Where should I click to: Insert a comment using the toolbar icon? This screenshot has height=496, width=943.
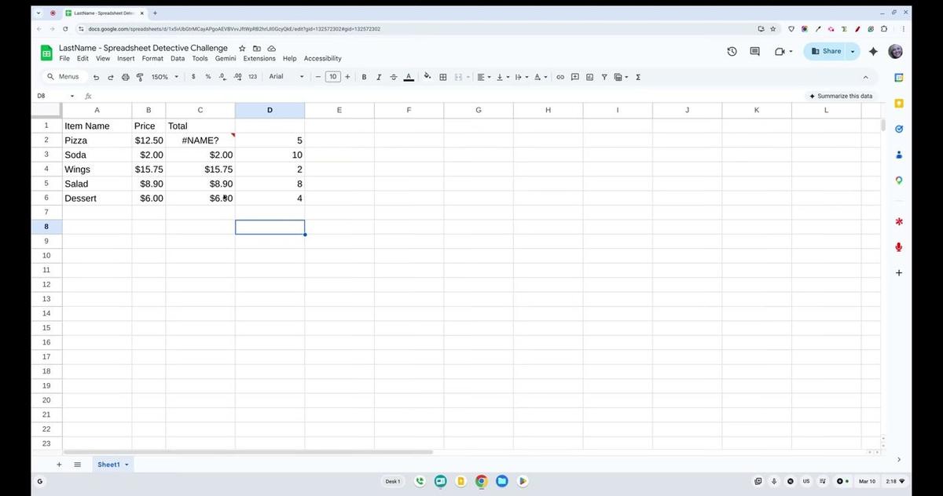[574, 77]
